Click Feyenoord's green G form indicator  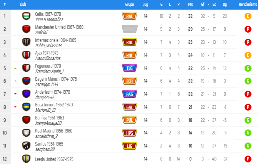pos(248,68)
